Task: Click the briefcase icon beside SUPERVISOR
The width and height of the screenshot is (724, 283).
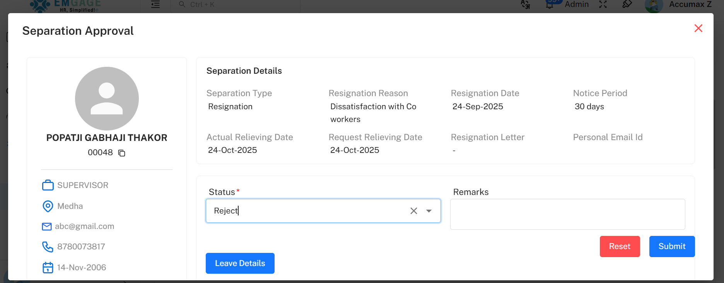Action: coord(48,185)
